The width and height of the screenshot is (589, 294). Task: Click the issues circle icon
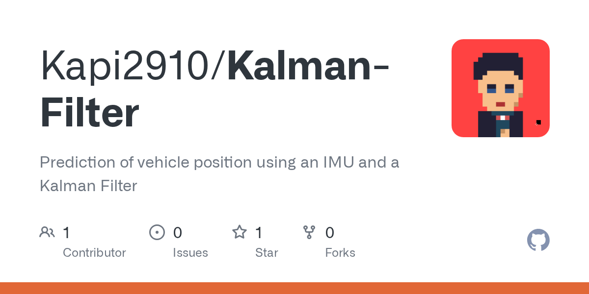click(157, 232)
